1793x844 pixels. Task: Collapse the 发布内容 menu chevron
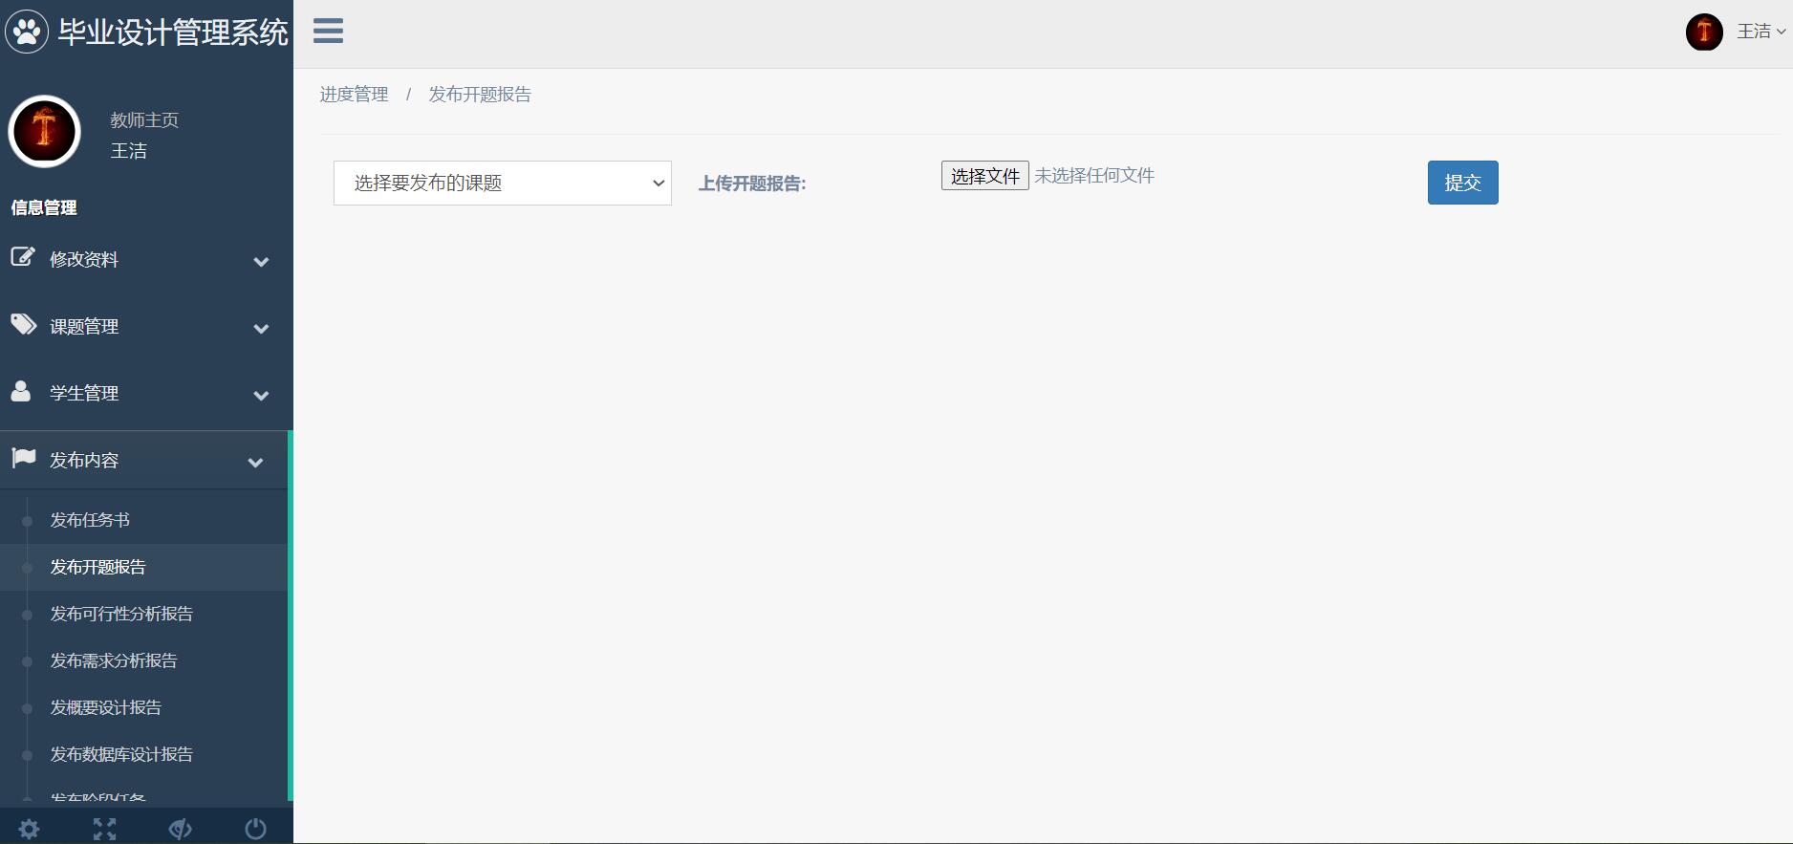pos(255,463)
